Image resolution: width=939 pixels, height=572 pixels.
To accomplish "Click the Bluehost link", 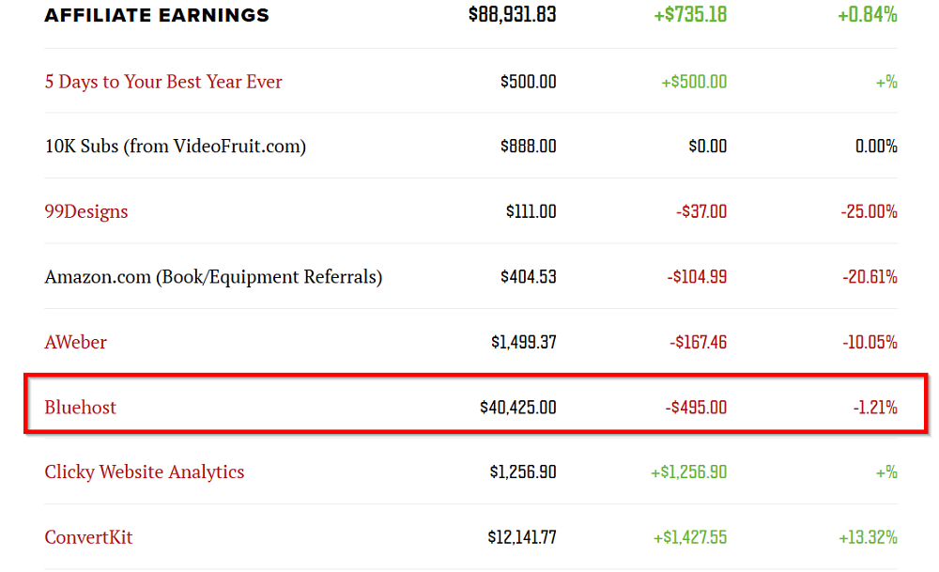I will point(81,408).
